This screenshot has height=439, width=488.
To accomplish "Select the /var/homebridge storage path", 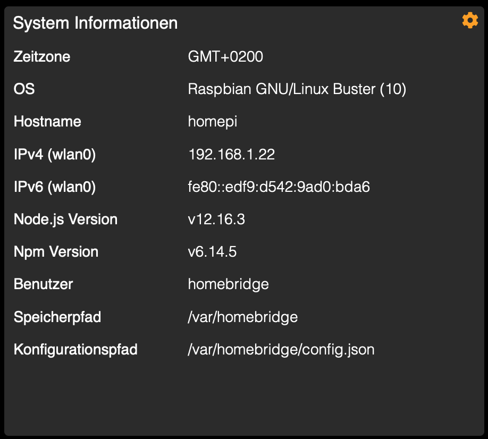I will (243, 317).
